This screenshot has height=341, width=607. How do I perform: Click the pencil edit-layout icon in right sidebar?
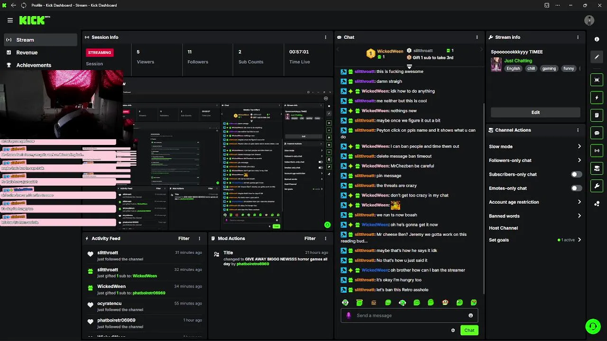pyautogui.click(x=597, y=57)
